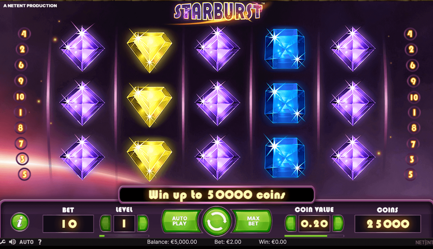Select payline 5 indicator on the right

tap(410, 175)
